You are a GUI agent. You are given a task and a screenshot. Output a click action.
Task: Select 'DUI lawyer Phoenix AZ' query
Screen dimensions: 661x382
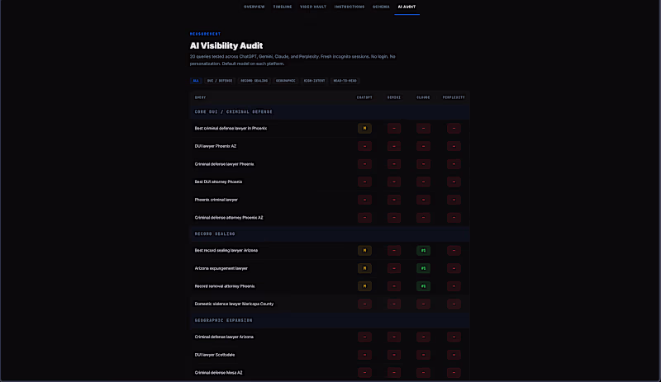coord(216,146)
